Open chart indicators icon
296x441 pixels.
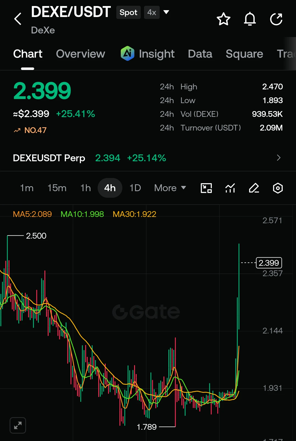click(230, 188)
